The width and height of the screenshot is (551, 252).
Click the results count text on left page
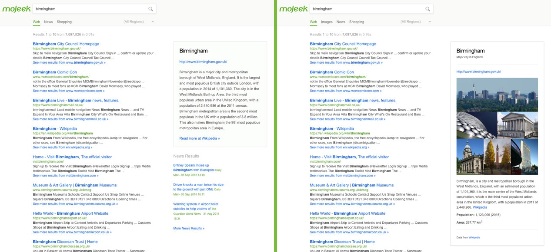63,34
